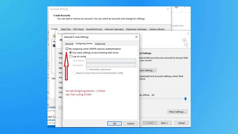Focus the Password field

point(111,65)
